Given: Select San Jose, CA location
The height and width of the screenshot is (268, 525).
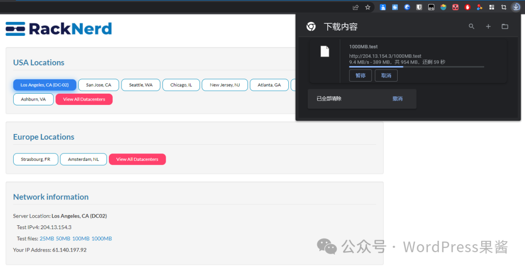Looking at the screenshot, I should click(99, 85).
